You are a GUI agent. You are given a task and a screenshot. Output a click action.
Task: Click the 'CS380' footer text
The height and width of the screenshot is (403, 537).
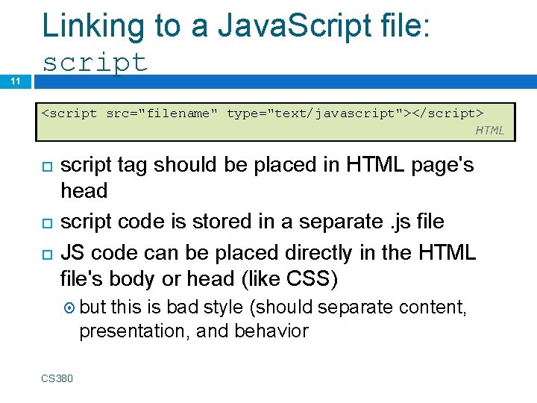click(57, 378)
